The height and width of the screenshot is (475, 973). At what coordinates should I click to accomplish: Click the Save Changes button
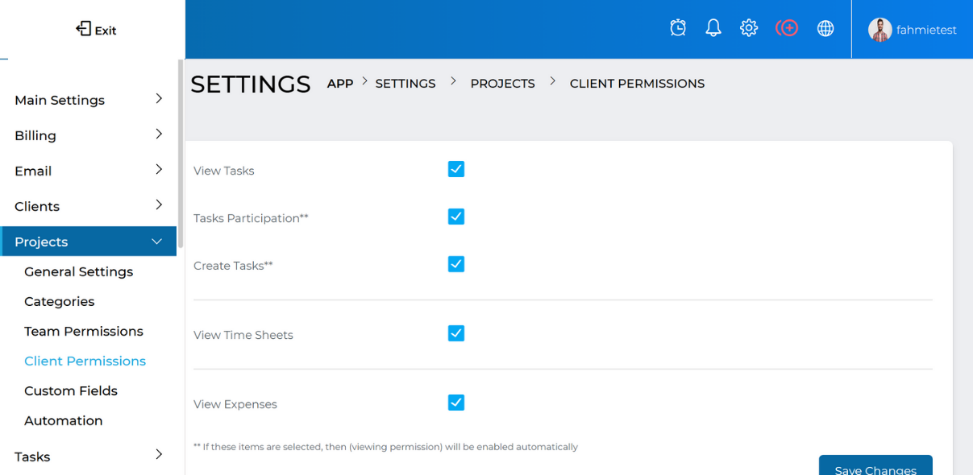point(875,465)
